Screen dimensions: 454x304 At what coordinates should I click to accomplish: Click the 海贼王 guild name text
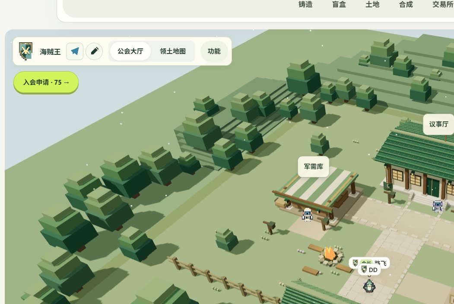pyautogui.click(x=51, y=52)
